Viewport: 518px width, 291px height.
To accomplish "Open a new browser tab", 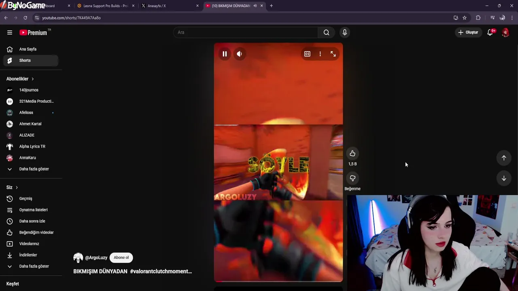I will click(x=271, y=6).
